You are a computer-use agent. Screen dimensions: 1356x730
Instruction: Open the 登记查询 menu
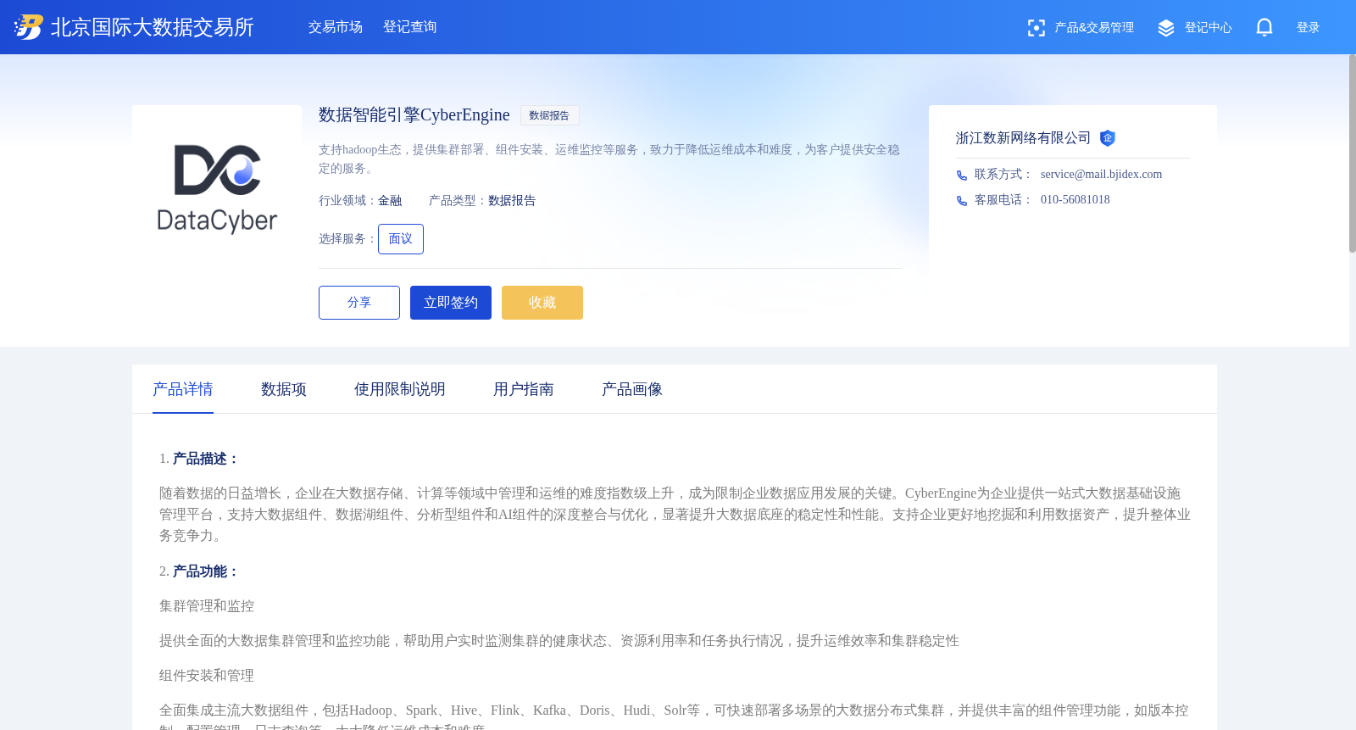(410, 27)
